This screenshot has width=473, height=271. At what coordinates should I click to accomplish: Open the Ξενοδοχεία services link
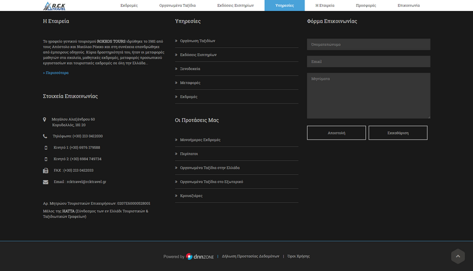[190, 69]
